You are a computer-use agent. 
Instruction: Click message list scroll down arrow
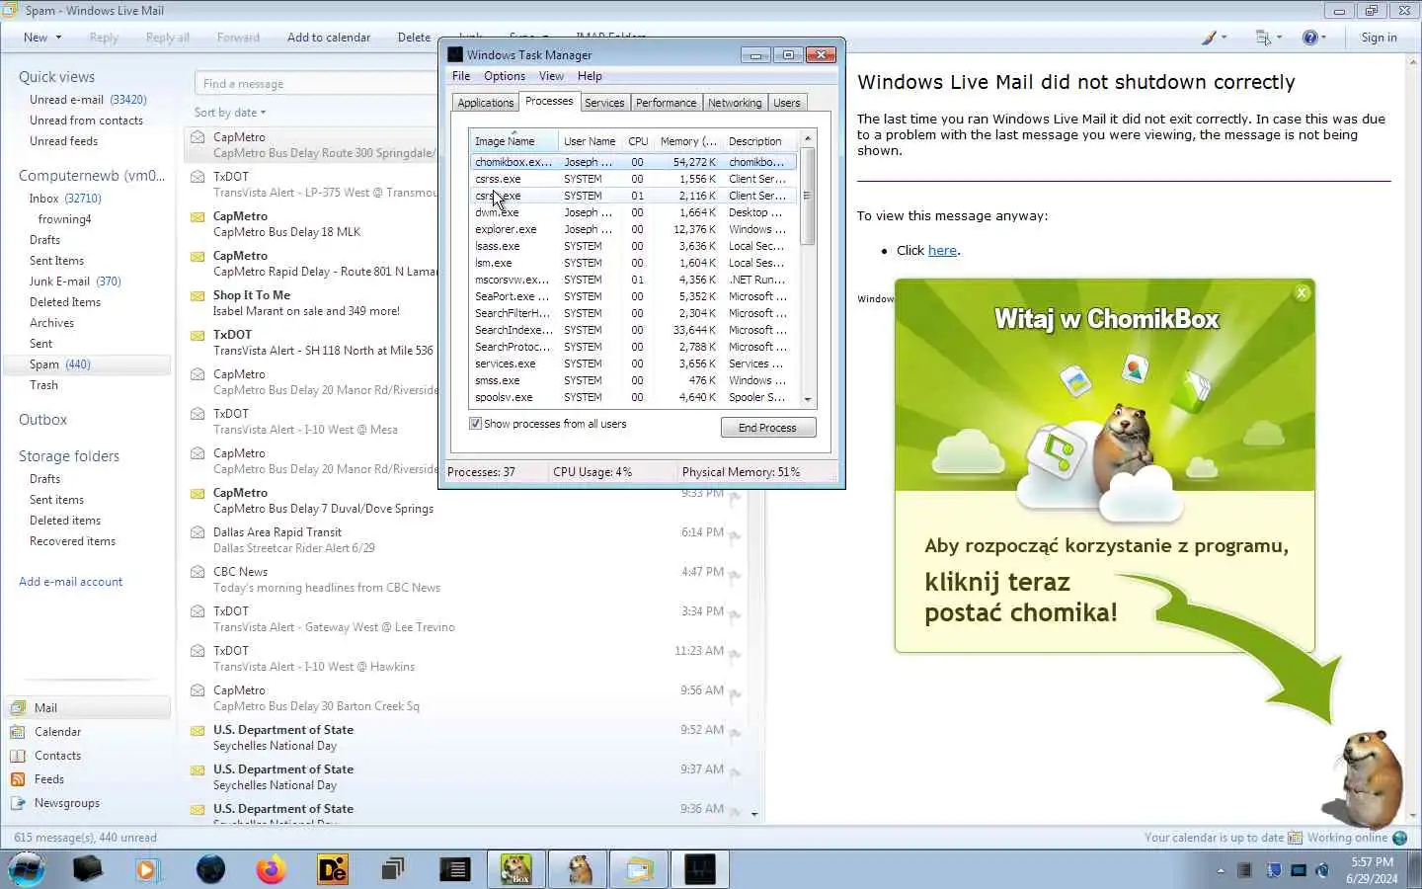[x=754, y=814]
